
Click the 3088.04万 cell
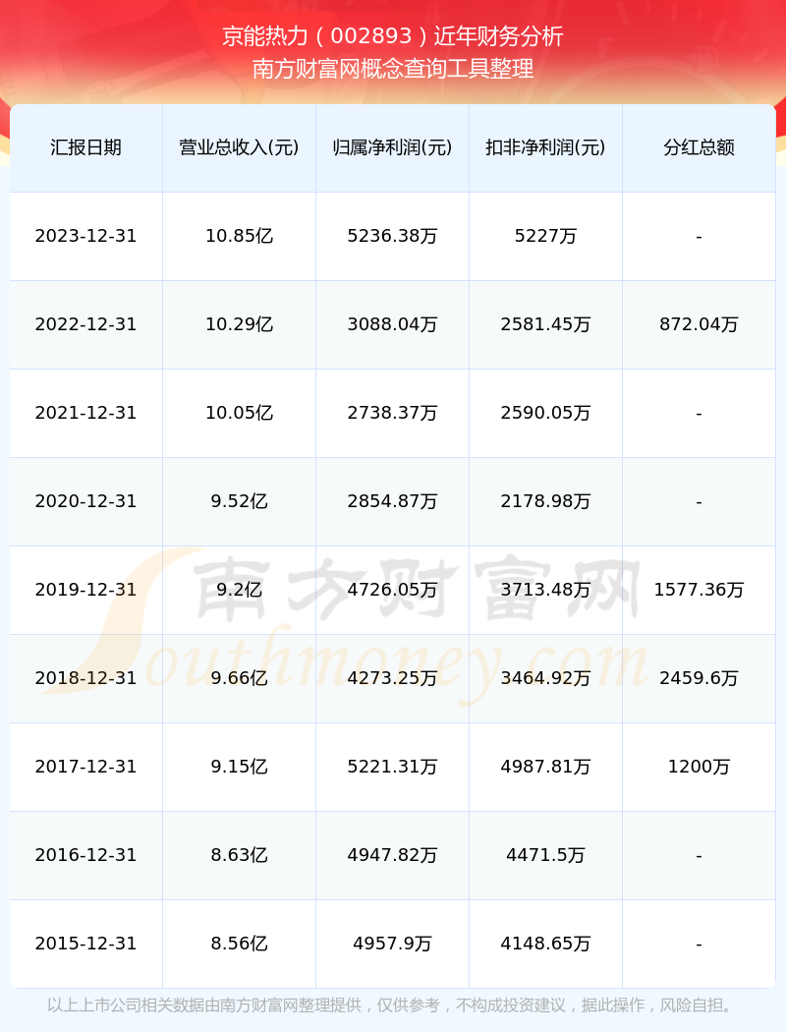click(x=393, y=324)
